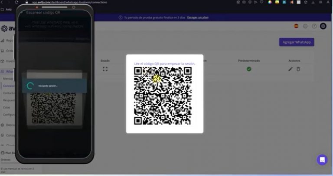Click the blue D browser extension icon
Screen dimensions: 333x176
pos(284,2)
